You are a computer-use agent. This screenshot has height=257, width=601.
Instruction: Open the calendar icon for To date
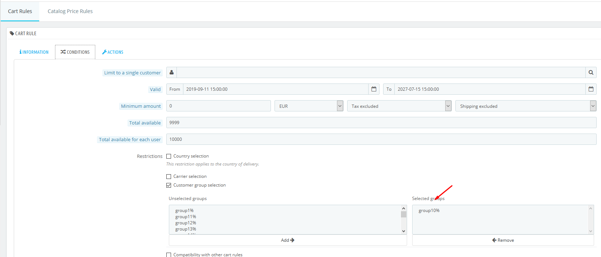click(591, 89)
